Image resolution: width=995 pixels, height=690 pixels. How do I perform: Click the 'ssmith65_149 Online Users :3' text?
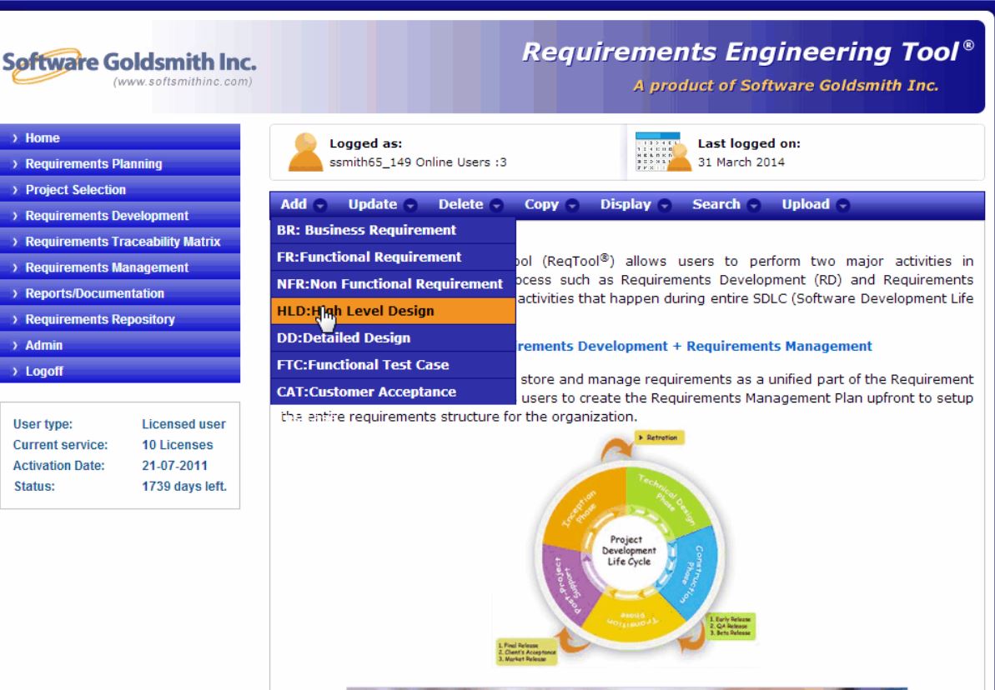(x=418, y=162)
